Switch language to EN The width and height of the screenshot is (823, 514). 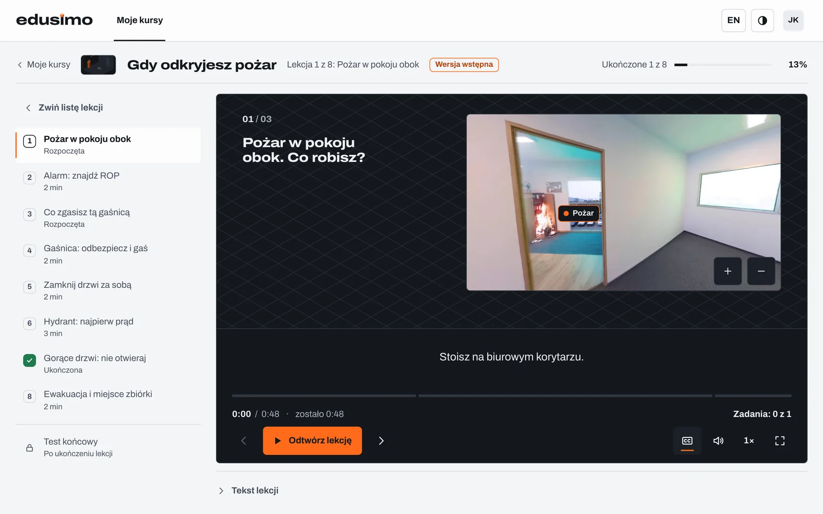point(733,20)
